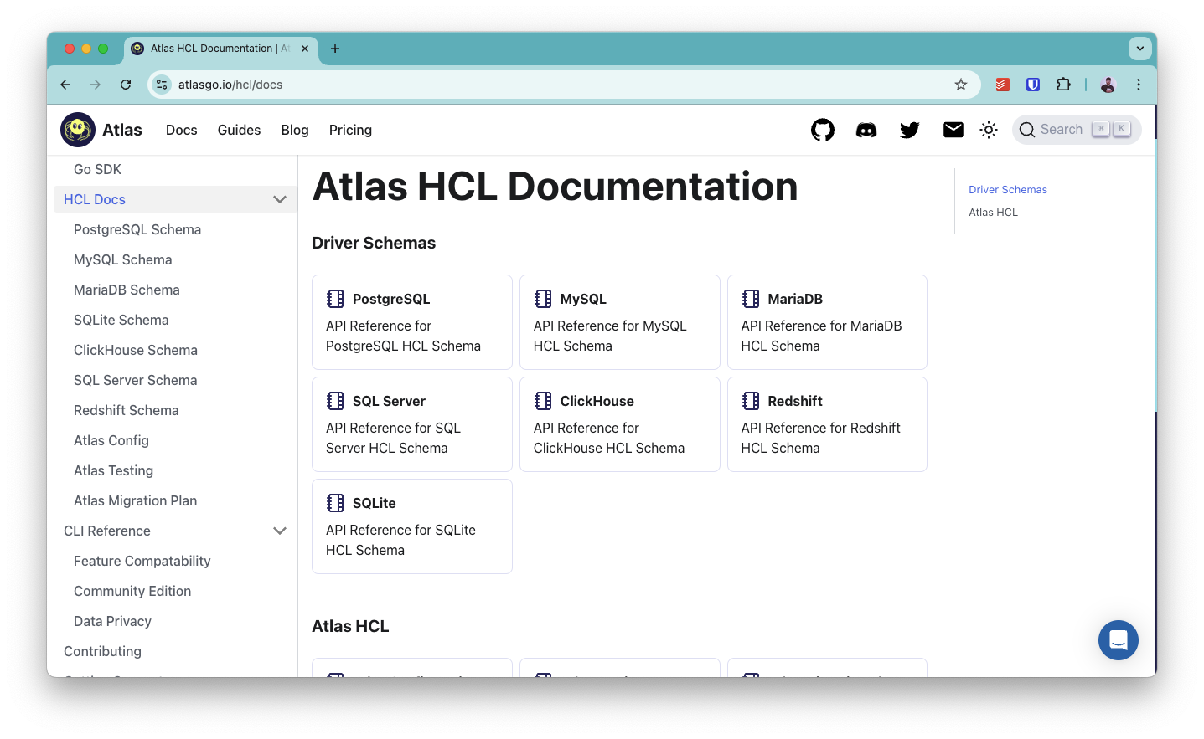The width and height of the screenshot is (1204, 739).
Task: Open the newsletter email icon
Action: point(953,130)
